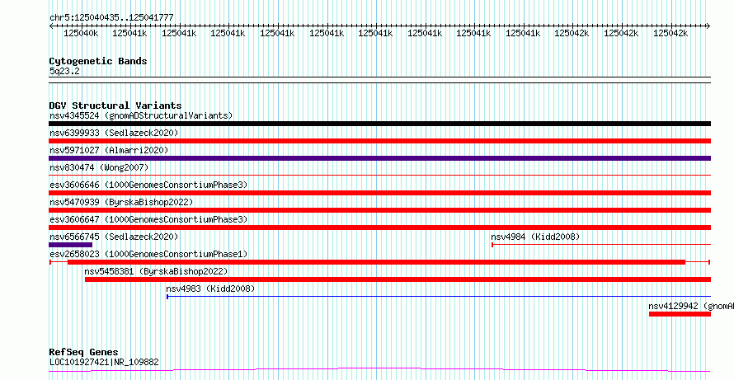Select the thin red nsv4984 variant line
Viewport: 734px width, 380px height.
click(x=601, y=244)
